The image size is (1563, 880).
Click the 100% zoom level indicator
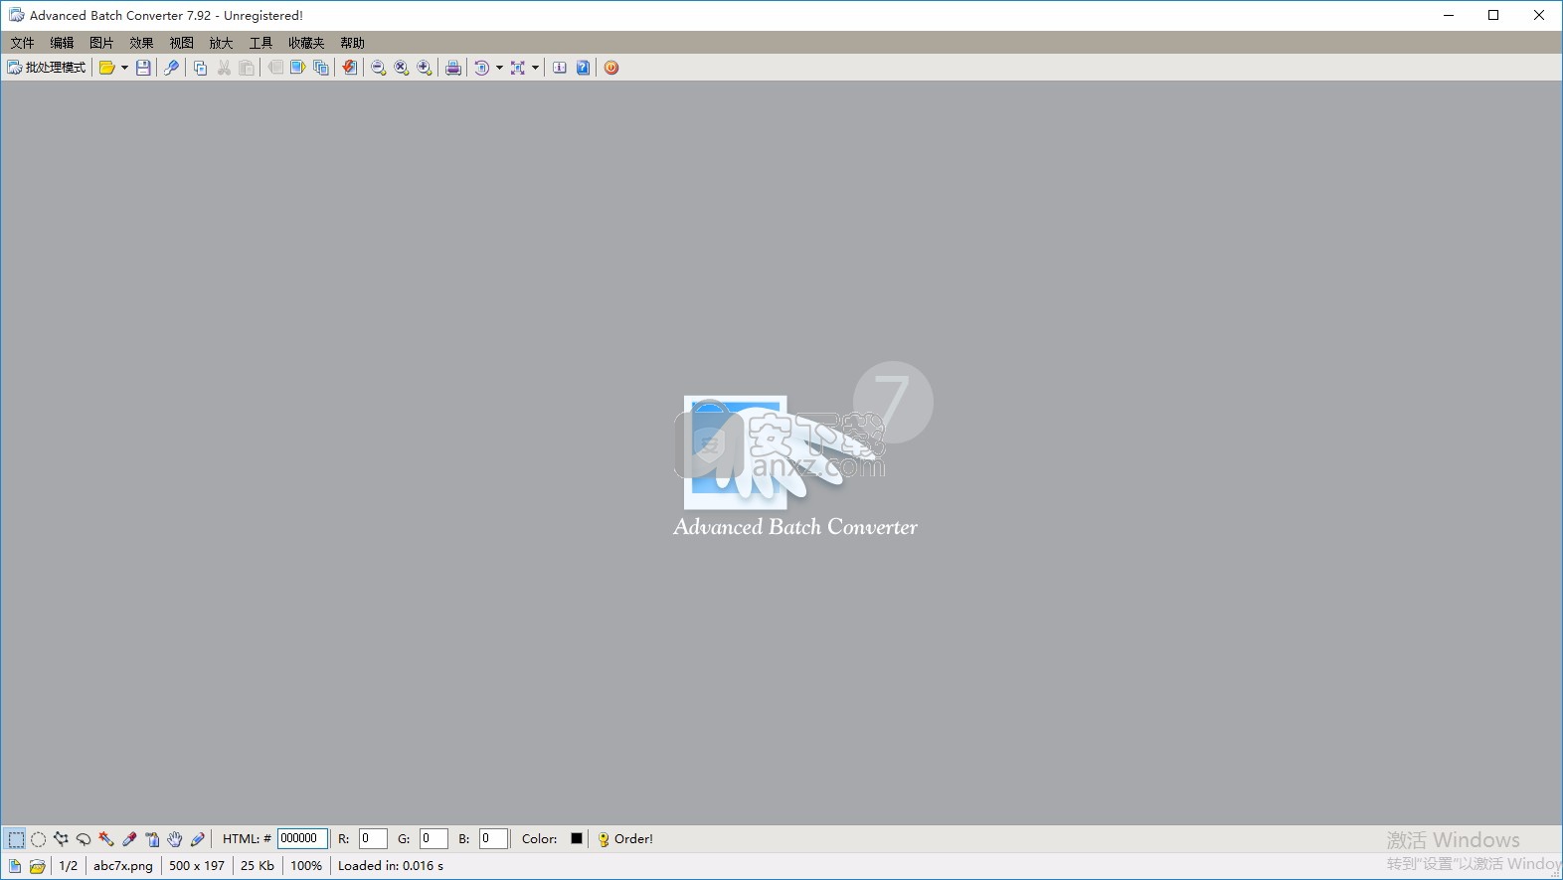(x=306, y=866)
